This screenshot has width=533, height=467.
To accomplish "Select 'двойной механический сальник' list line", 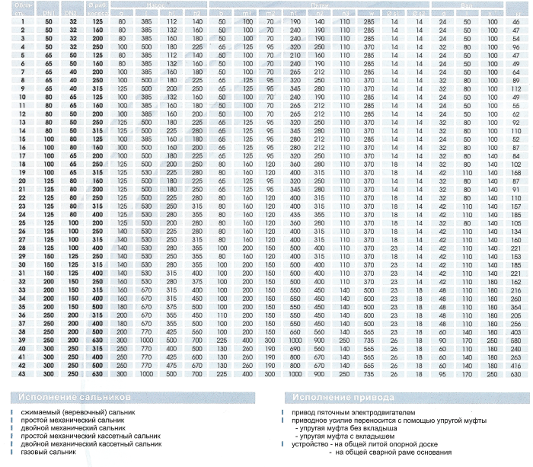I will click(73, 428).
